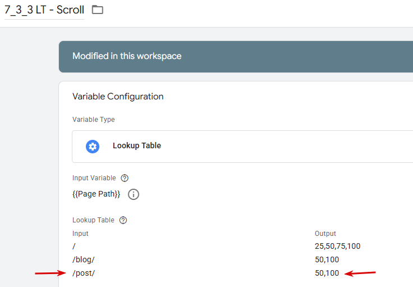Select the "/blog/" input entry
The width and height of the screenshot is (413, 287).
coord(82,259)
